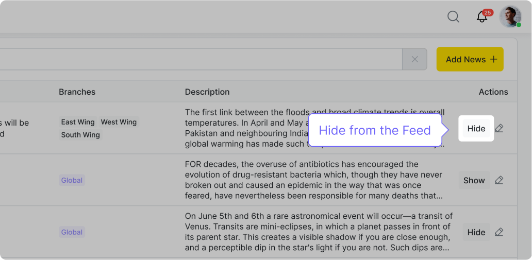This screenshot has width=532, height=260.
Task: Open notifications bell with 25 badge
Action: point(482,17)
